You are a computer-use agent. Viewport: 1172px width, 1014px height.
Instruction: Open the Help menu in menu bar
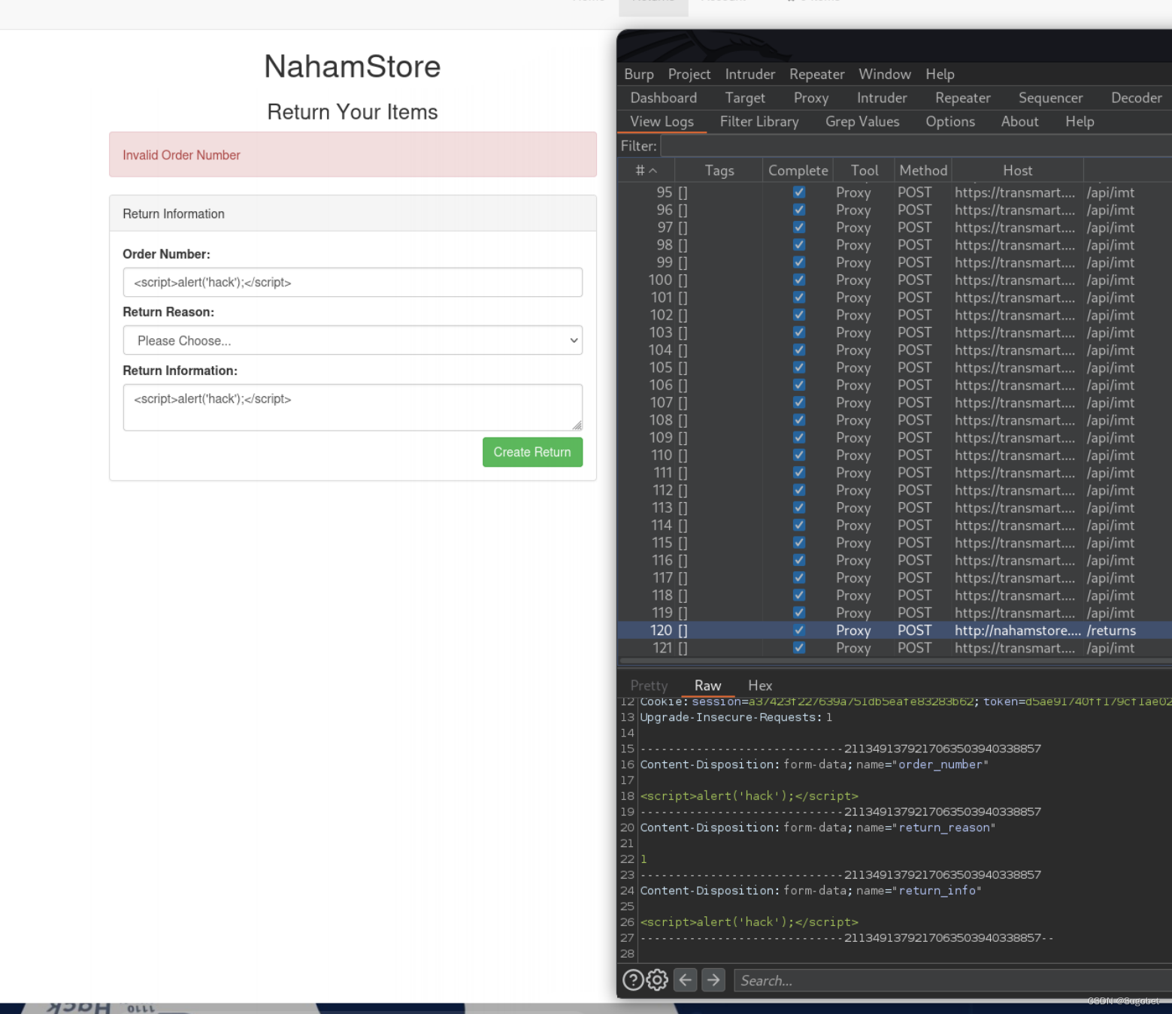[940, 74]
